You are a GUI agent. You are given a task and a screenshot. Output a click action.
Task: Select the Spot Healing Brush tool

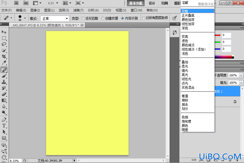click(4, 70)
